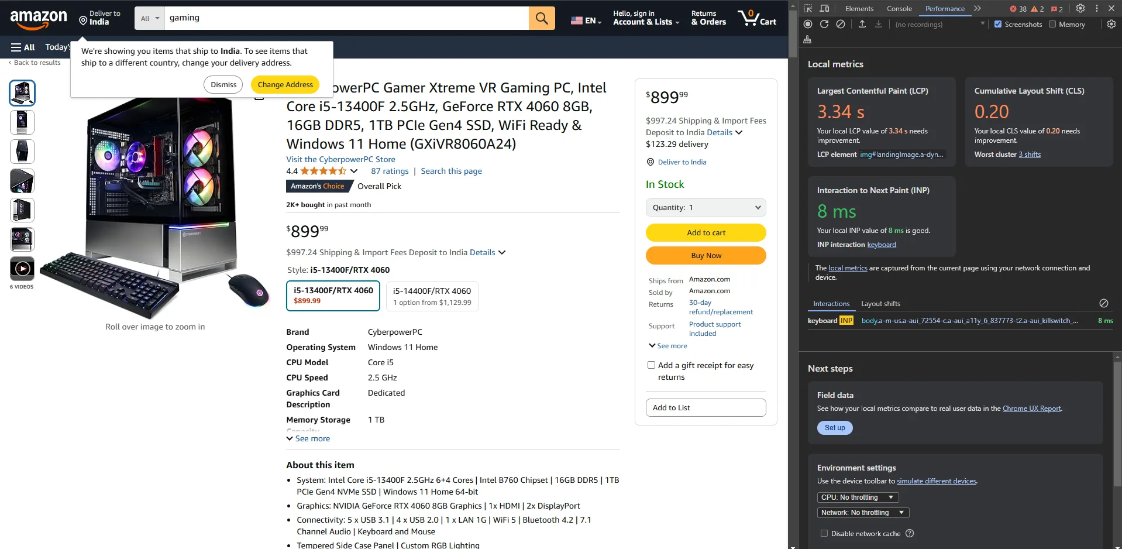This screenshot has height=549, width=1122.
Task: Click the star rating icons
Action: coord(323,171)
